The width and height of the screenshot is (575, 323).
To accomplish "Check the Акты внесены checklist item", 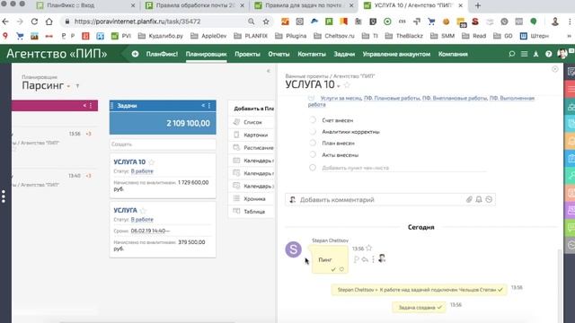I will tap(313, 154).
